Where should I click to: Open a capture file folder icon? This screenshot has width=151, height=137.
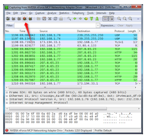click(39, 19)
